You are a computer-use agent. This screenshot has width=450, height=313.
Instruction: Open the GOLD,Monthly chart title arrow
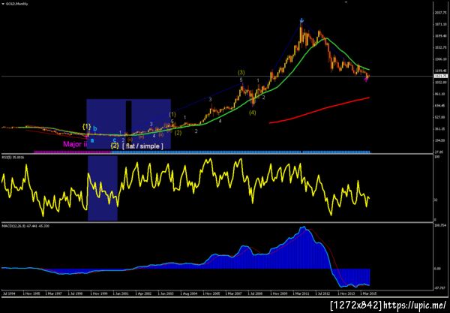3,4
